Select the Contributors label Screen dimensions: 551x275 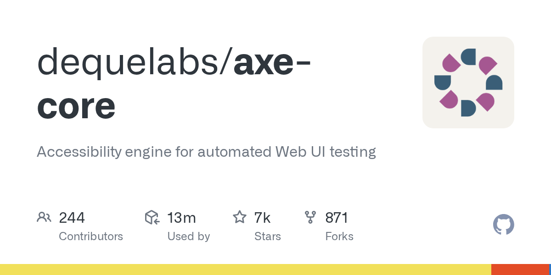click(x=91, y=236)
